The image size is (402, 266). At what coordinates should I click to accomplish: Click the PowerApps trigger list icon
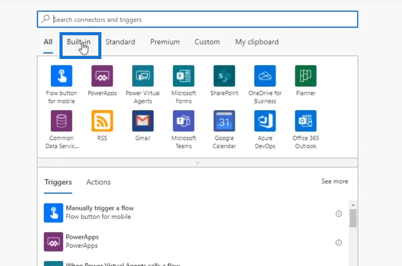point(53,242)
